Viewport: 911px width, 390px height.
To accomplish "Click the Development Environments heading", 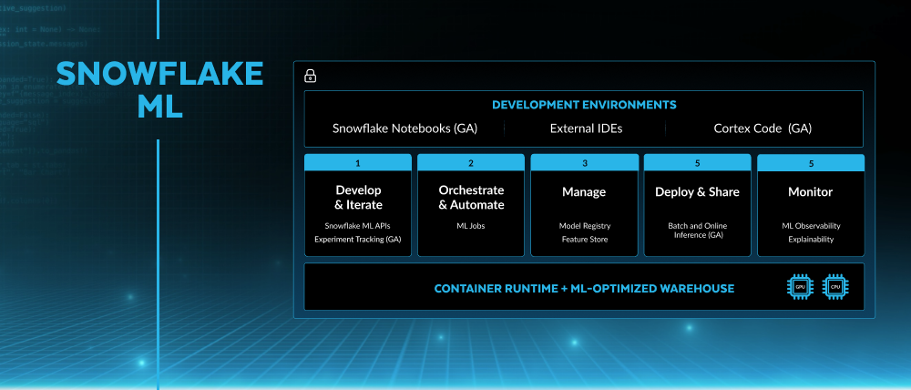I will [x=584, y=105].
